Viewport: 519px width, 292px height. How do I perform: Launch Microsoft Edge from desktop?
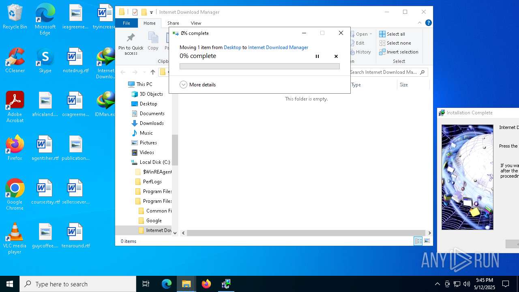[x=45, y=19]
